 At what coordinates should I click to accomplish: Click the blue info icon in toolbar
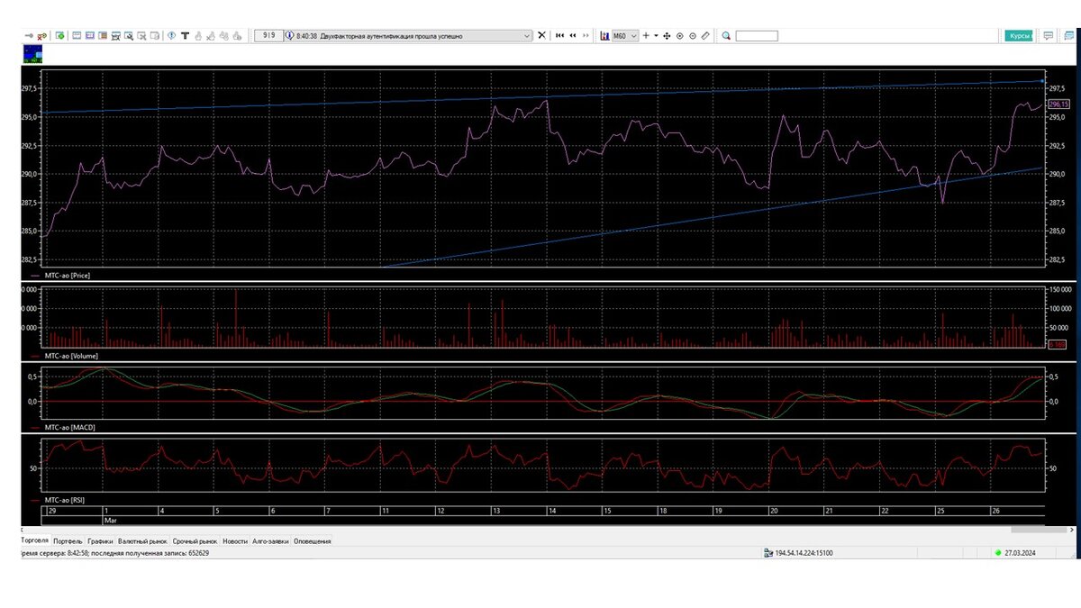[171, 36]
